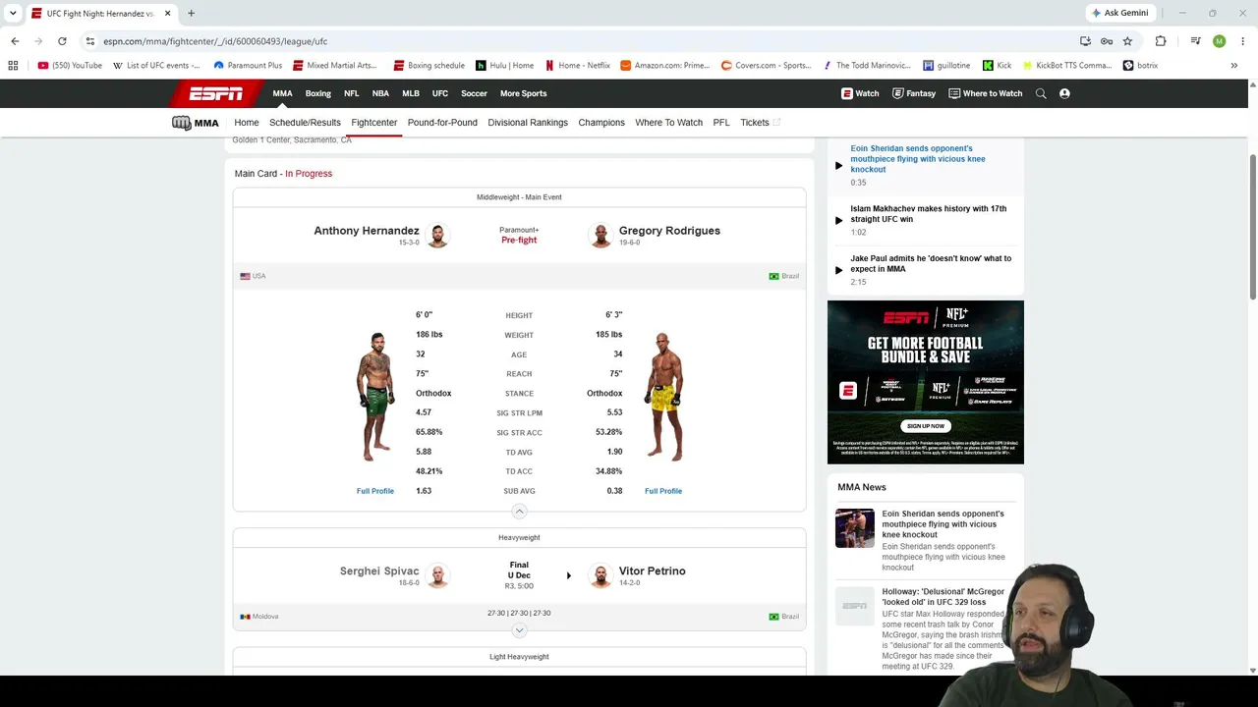Expand the Spivac vs Petrino fight details
The width and height of the screenshot is (1258, 707).
click(519, 630)
